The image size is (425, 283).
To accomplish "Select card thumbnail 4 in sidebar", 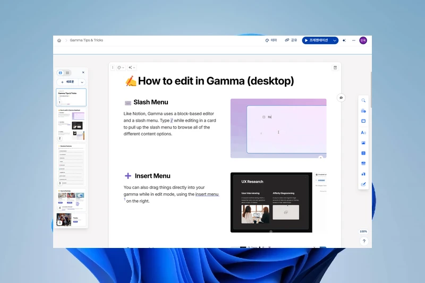I will [x=71, y=200].
